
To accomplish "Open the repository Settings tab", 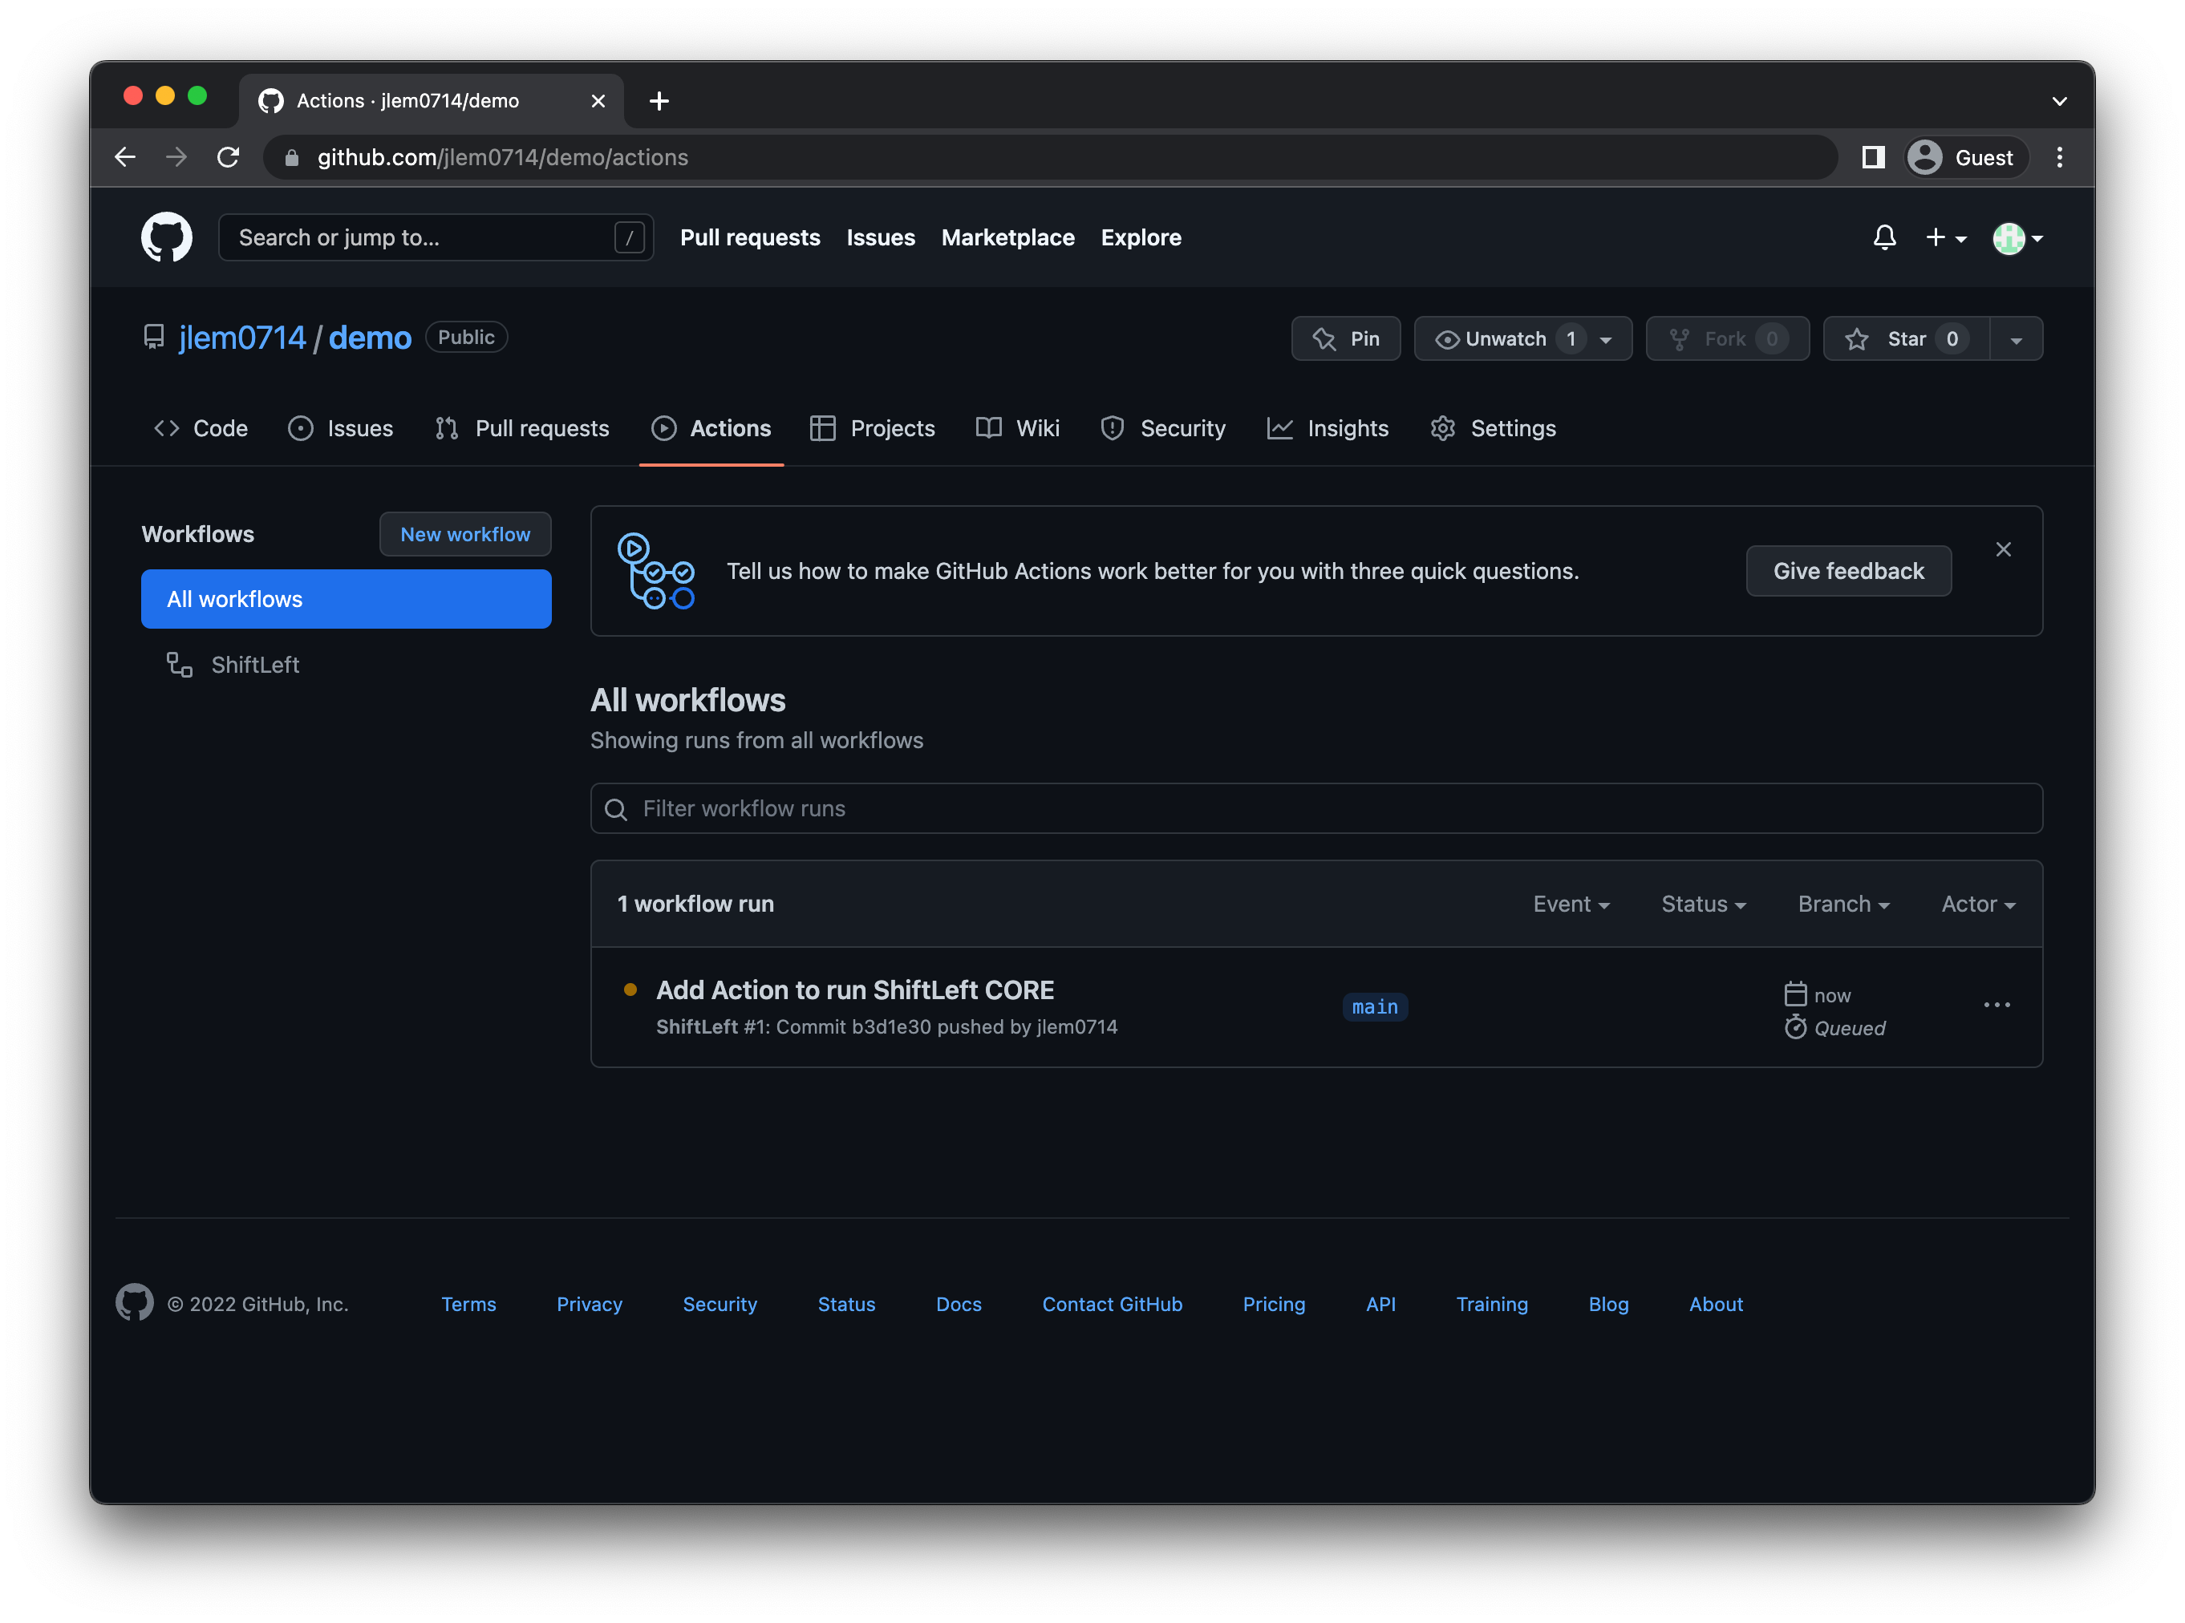I will [1493, 428].
